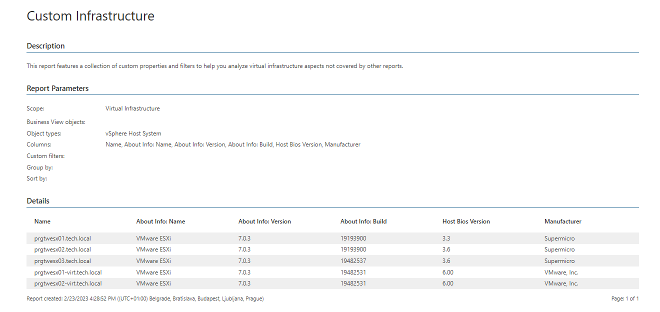Click the Custom Infrastructure report title
The height and width of the screenshot is (312, 660).
(x=90, y=16)
